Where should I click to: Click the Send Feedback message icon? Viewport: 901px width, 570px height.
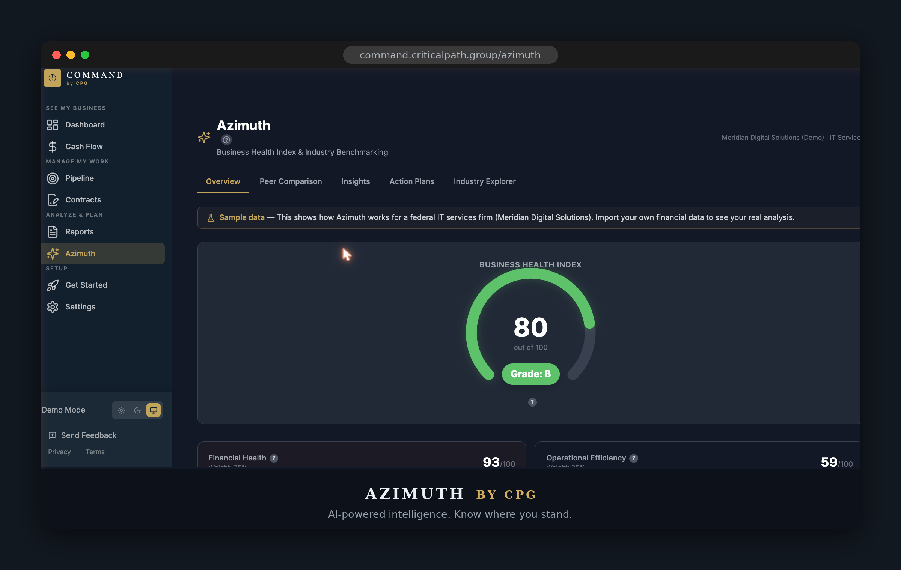point(52,435)
